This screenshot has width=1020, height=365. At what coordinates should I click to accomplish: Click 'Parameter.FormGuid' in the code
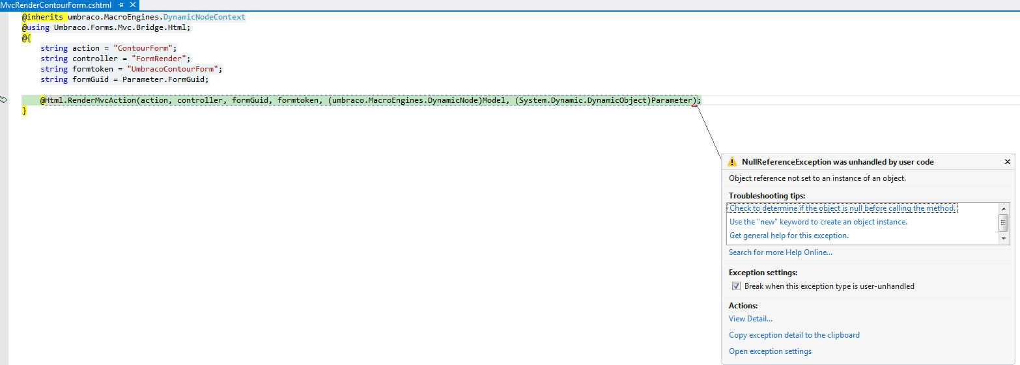(163, 79)
